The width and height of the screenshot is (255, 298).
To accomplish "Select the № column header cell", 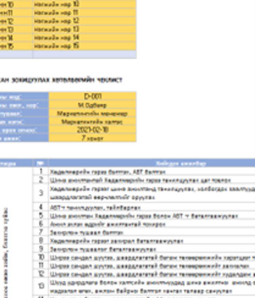I will pos(41,163).
